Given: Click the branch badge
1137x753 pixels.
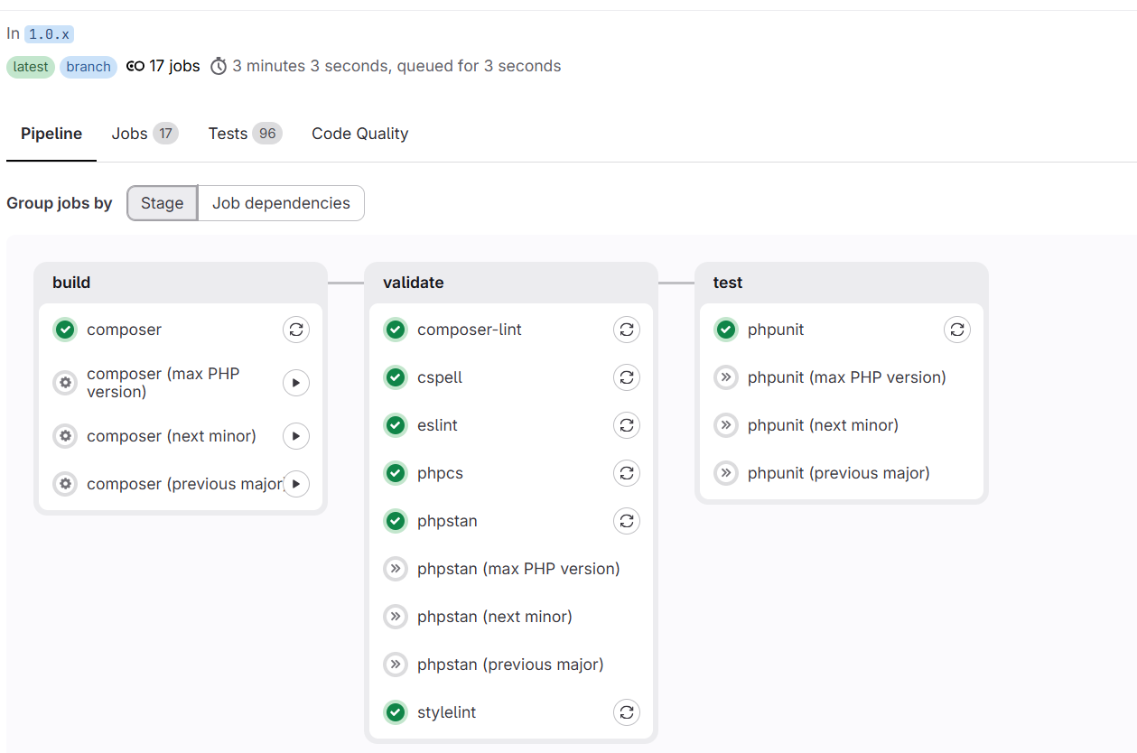Looking at the screenshot, I should tap(89, 67).
